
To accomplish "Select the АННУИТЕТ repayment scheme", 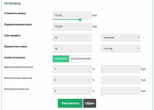I will tap(61, 59).
